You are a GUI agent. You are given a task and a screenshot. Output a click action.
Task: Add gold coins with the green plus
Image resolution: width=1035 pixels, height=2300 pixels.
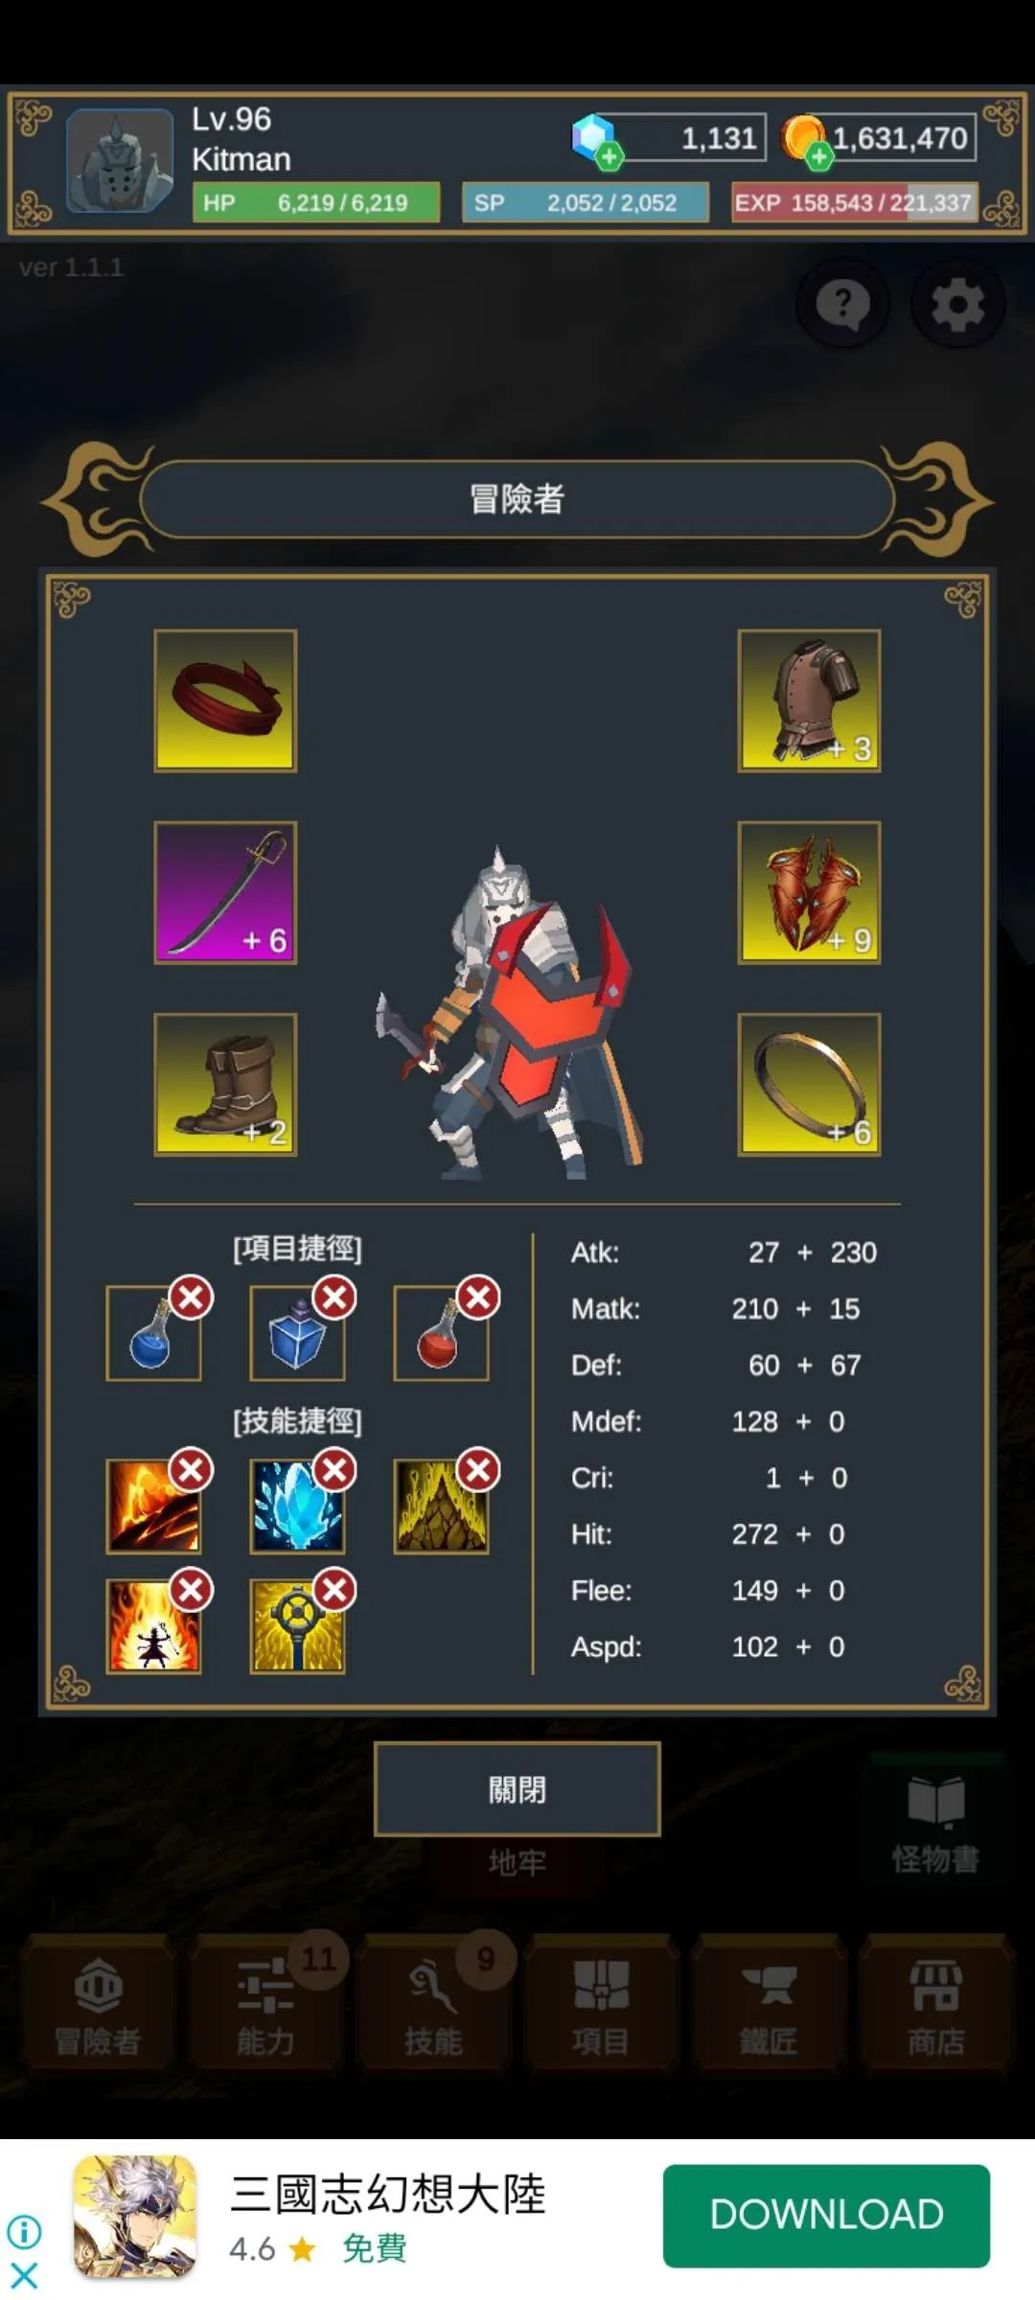818,156
